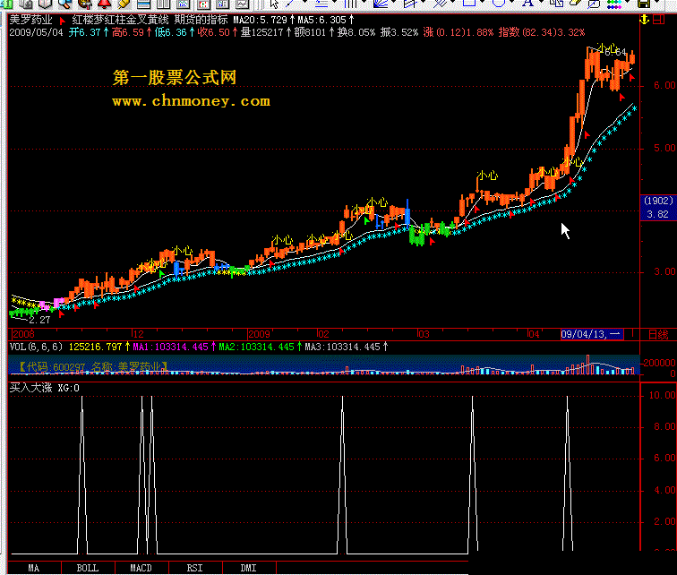Image resolution: width=677 pixels, height=575 pixels.
Task: Click the date 2009/05/04 in header
Action: [x=36, y=33]
